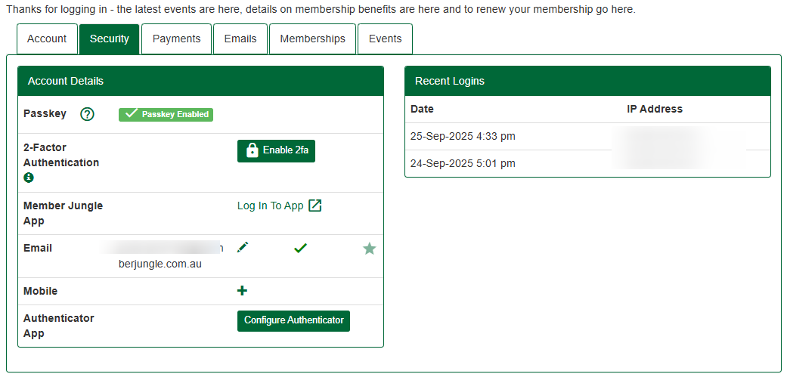Click the lock icon on the Enable 2fa button
Viewport: 787px width, 374px height.
[x=252, y=150]
